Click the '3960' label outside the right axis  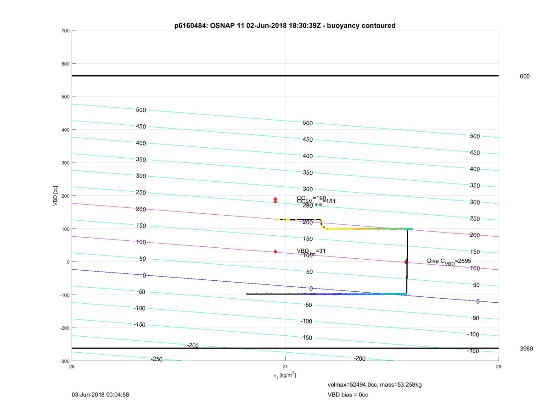pos(526,349)
